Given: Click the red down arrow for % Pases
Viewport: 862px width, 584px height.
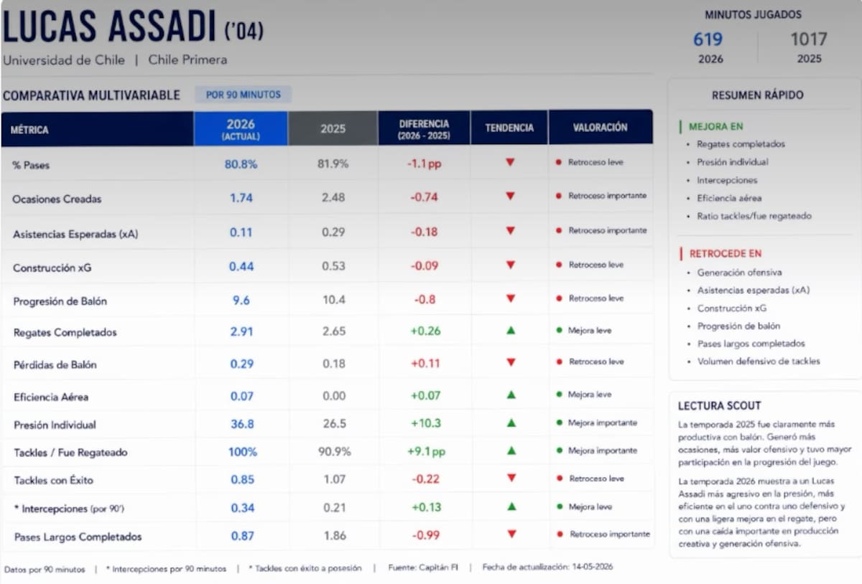Looking at the screenshot, I should 510,163.
